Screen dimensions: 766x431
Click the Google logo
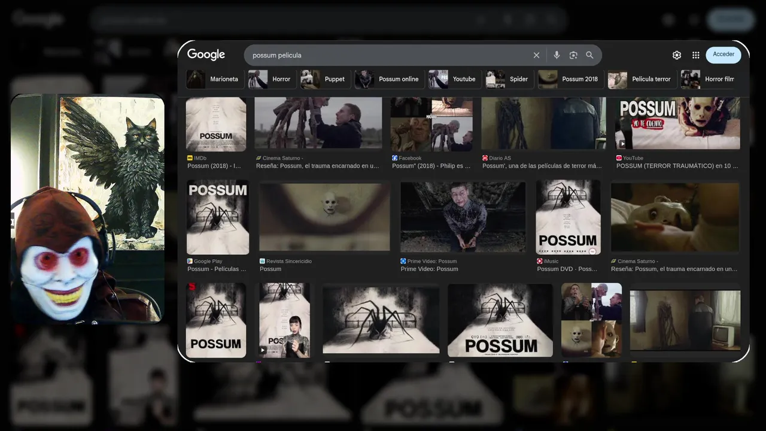(206, 54)
